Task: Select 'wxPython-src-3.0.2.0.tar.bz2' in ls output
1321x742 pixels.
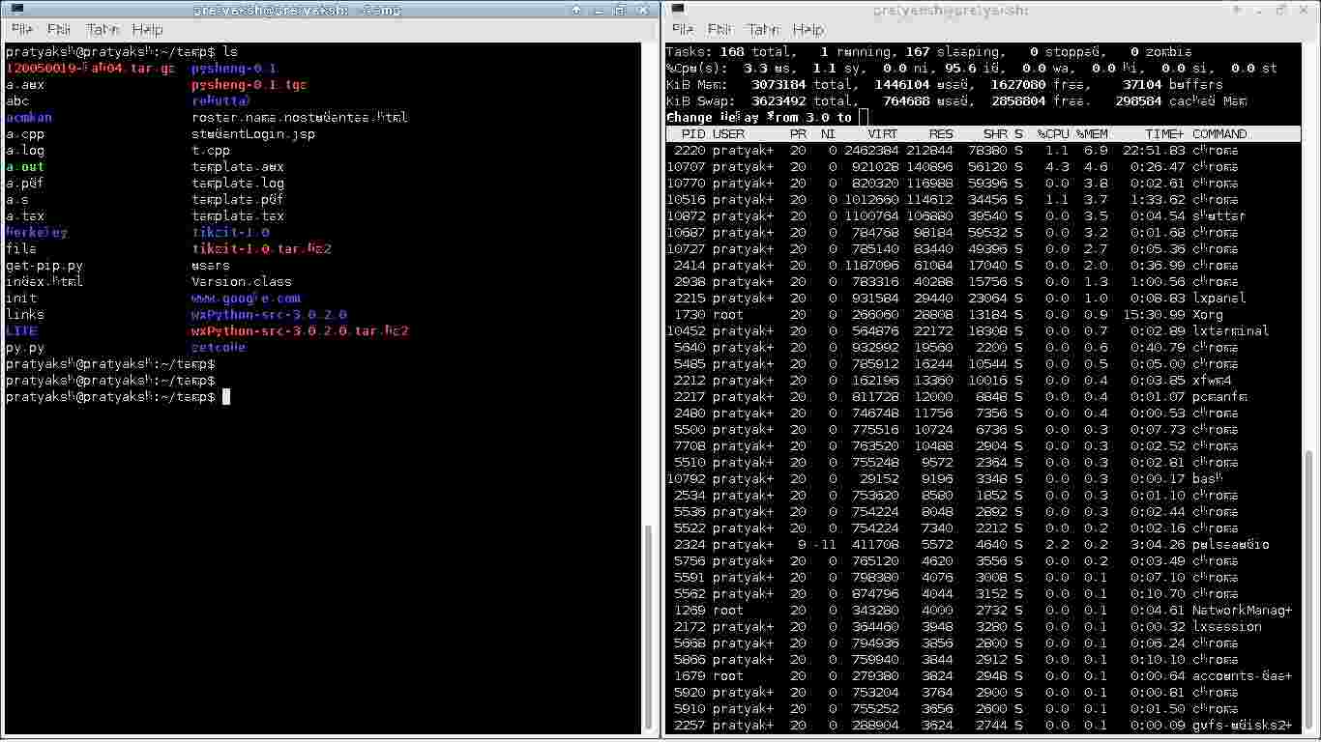Action: [300, 331]
